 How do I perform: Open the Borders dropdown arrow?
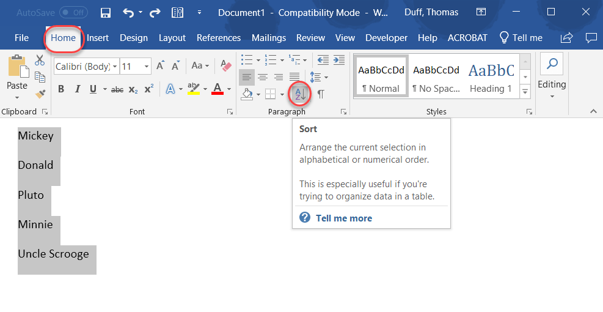(282, 94)
